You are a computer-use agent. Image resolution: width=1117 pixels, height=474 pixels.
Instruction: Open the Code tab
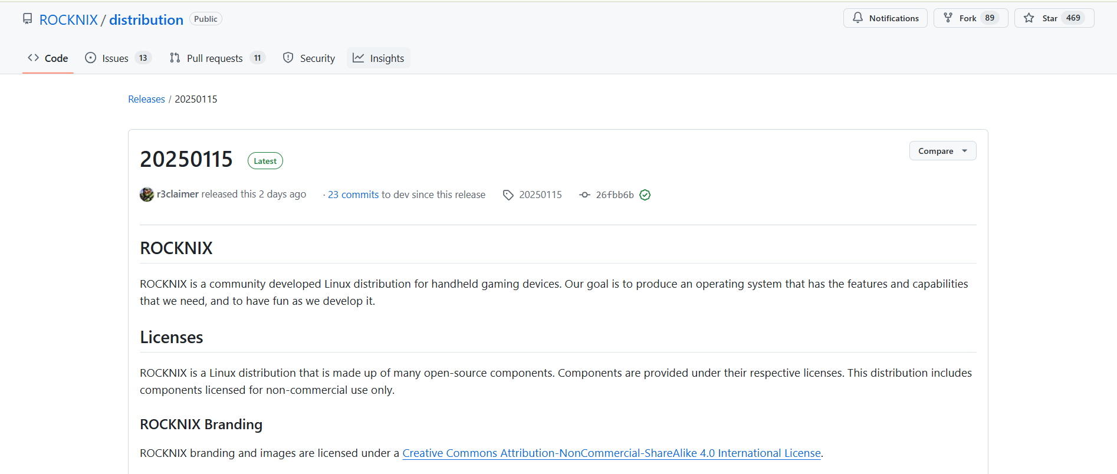click(48, 58)
